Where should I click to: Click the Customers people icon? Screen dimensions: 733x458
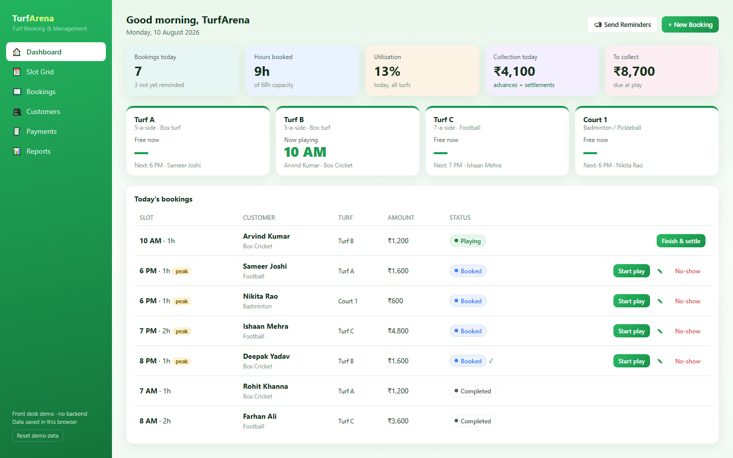[17, 111]
